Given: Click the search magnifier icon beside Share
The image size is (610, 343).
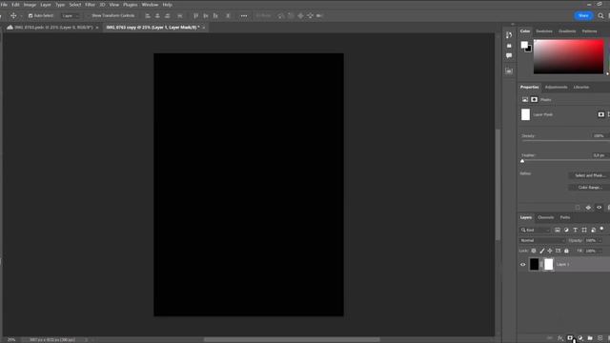Looking at the screenshot, I should [600, 15].
